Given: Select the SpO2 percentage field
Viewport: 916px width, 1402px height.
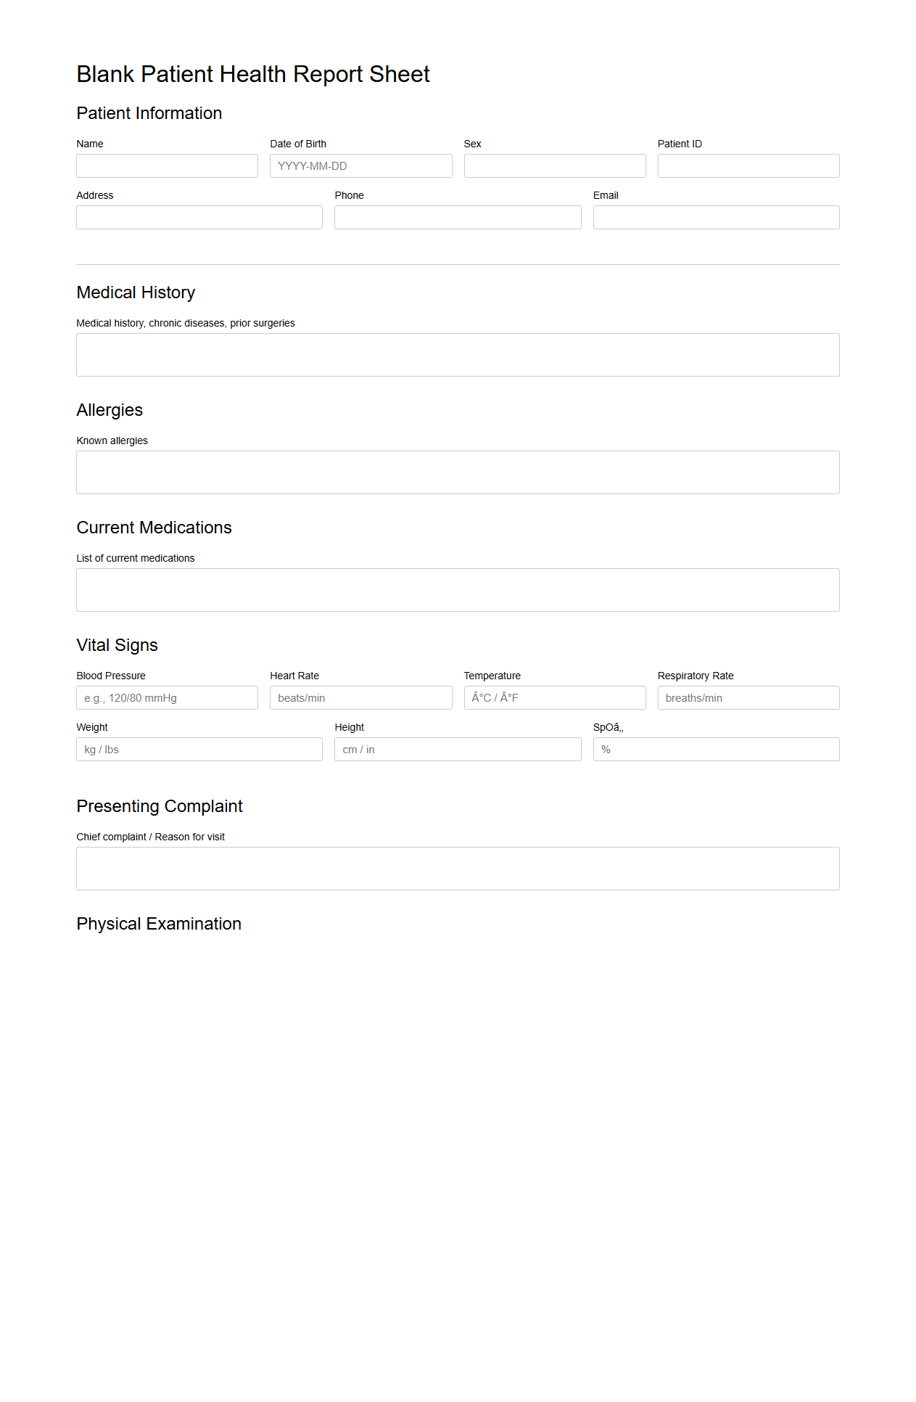Looking at the screenshot, I should 716,749.
